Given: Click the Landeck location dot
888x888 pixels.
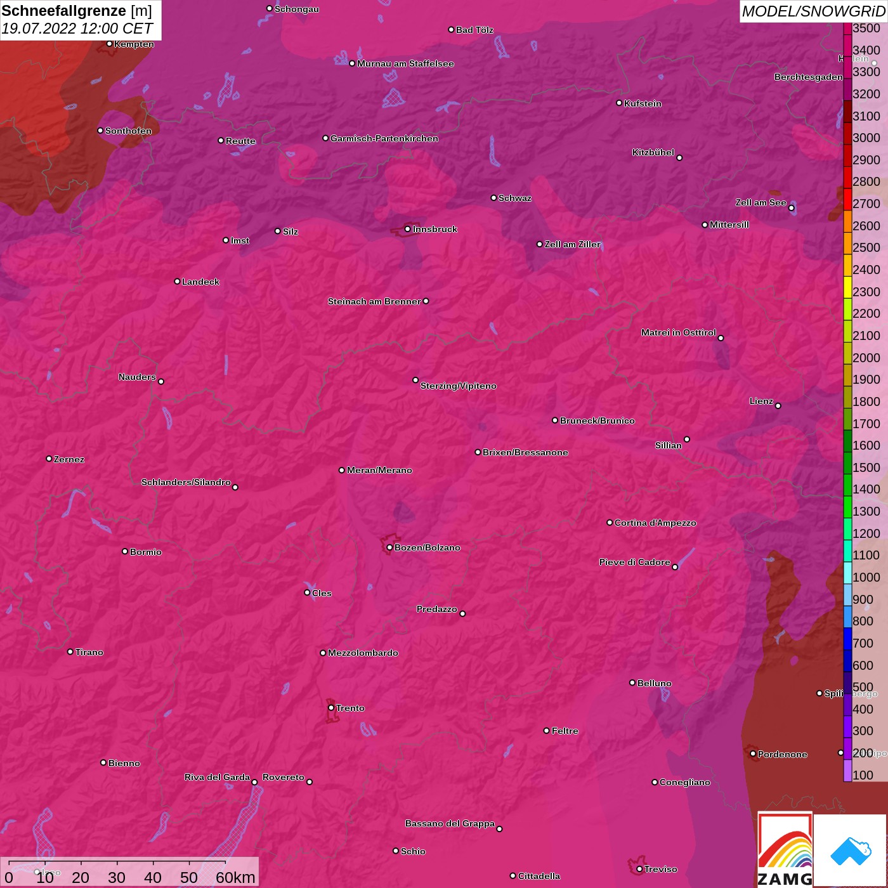Looking at the screenshot, I should [x=177, y=282].
